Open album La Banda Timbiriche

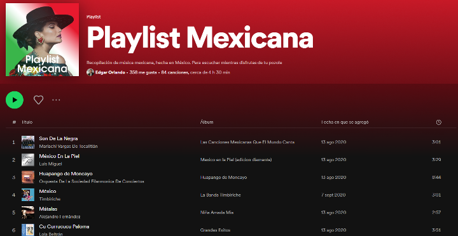coord(221,195)
